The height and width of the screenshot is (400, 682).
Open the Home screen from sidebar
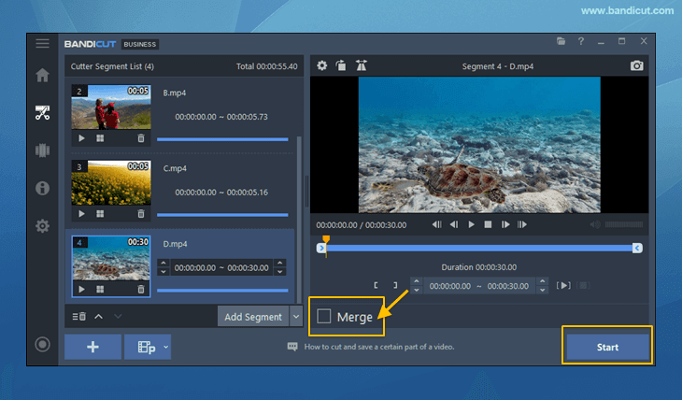tap(42, 76)
